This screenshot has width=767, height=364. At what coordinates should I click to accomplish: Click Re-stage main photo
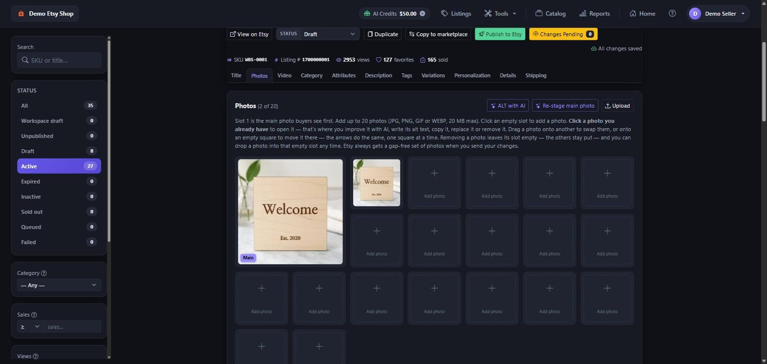565,106
